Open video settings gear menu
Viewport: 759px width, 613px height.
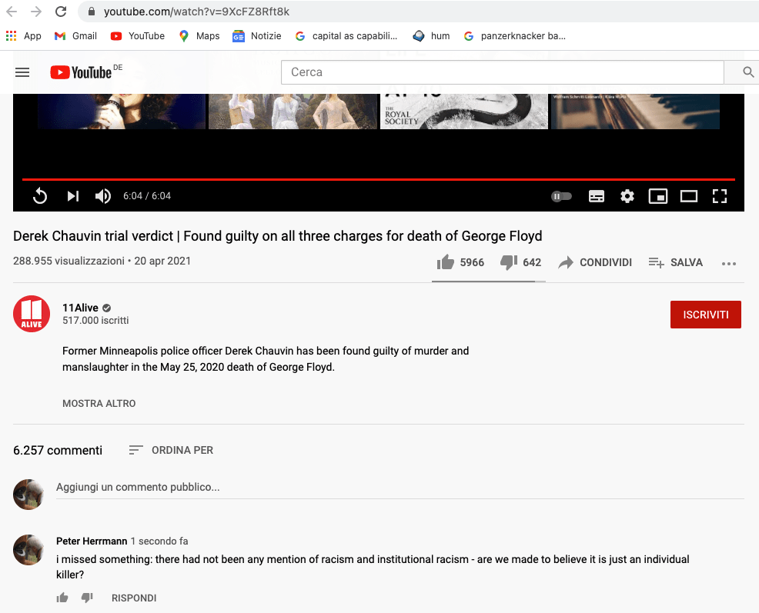[x=627, y=196]
